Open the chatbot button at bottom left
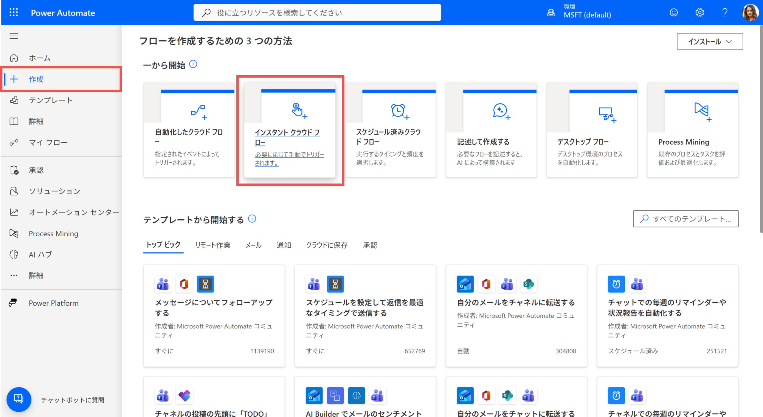This screenshot has width=763, height=417. 19,399
